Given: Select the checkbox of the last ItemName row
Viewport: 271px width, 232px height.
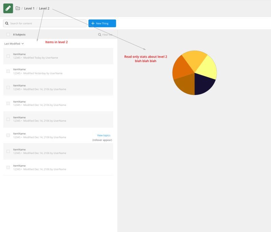Looking at the screenshot, I should coord(8,167).
